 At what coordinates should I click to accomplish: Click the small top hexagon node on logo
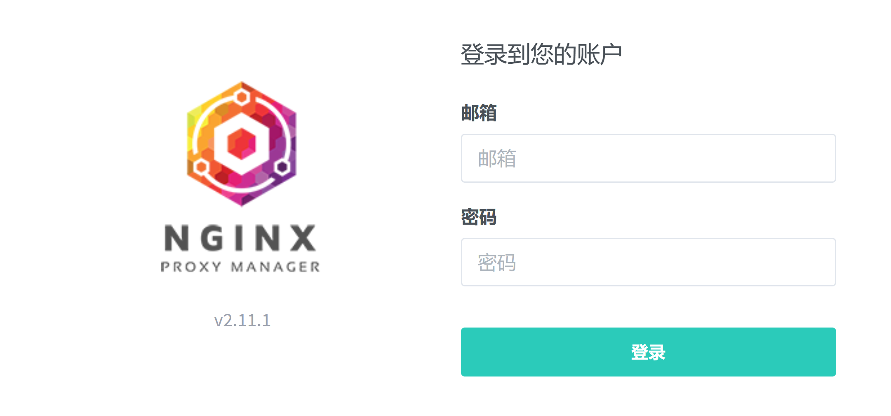point(242,98)
